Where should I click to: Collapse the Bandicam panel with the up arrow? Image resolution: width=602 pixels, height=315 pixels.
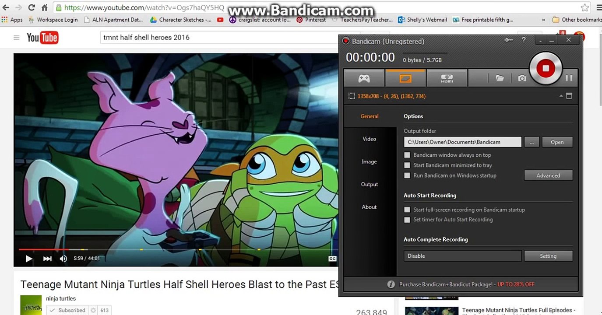[561, 96]
